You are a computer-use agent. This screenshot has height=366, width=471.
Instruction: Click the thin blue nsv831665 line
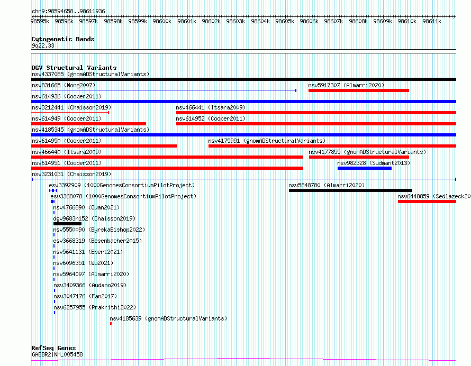click(x=164, y=90)
